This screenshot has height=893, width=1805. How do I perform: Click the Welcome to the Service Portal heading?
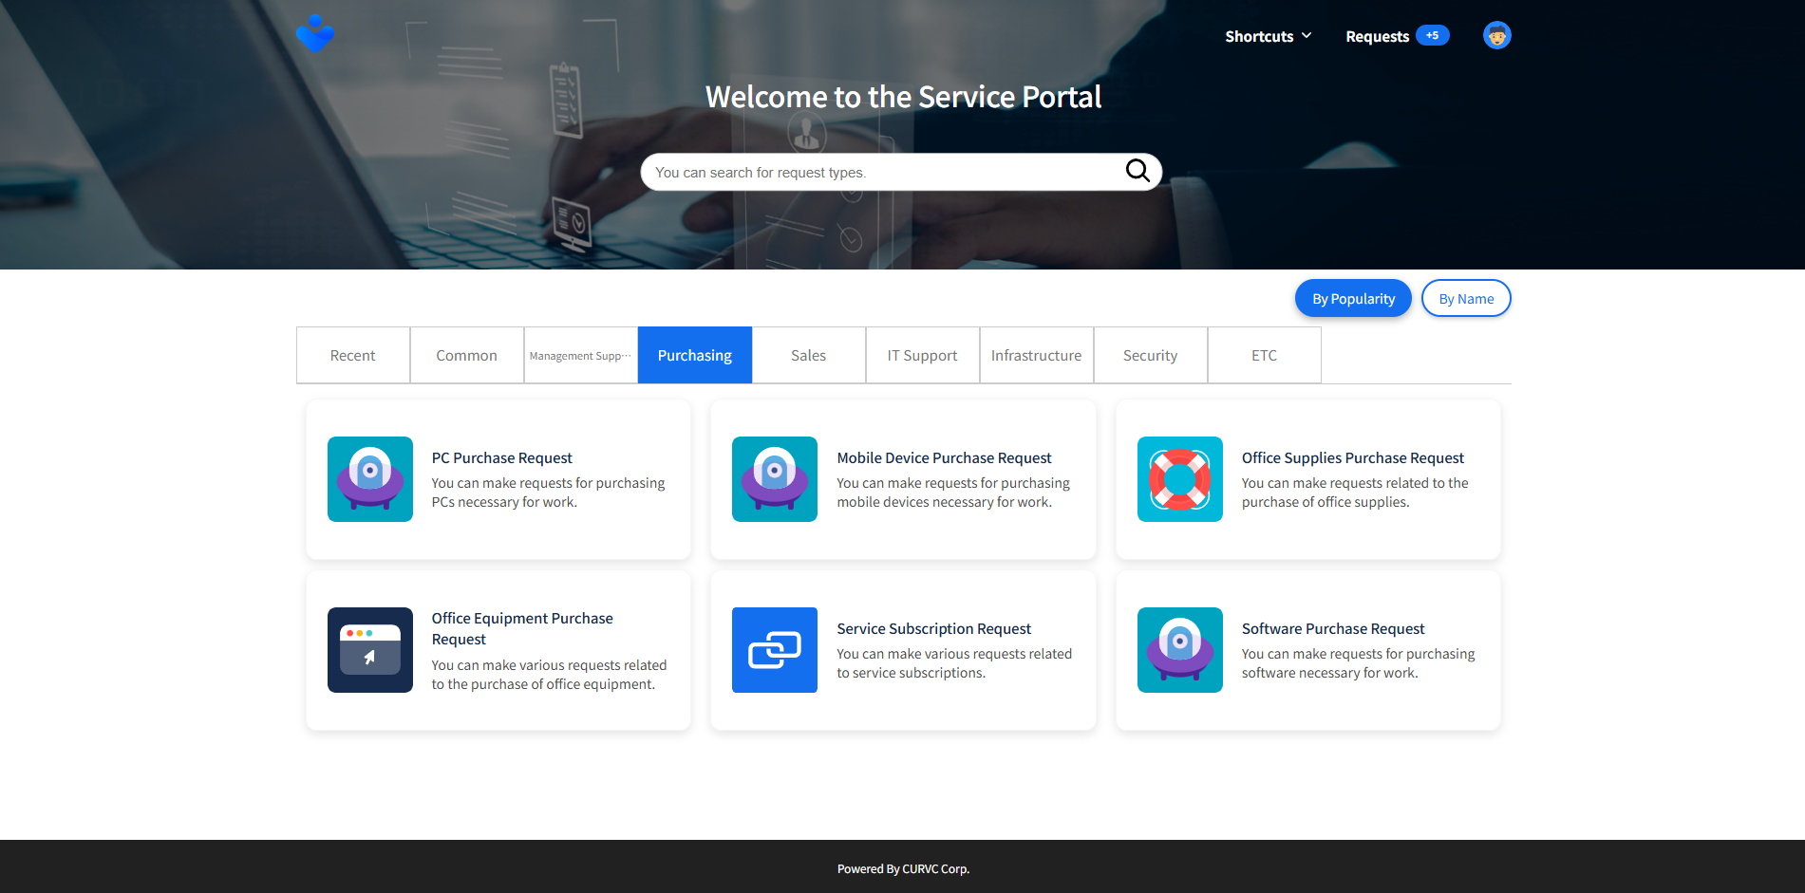pos(903,97)
